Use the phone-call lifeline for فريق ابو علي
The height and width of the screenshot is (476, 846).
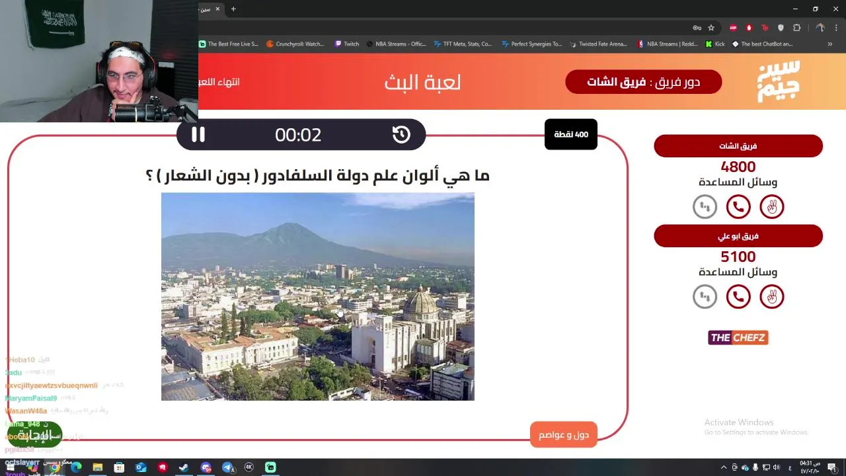click(738, 297)
